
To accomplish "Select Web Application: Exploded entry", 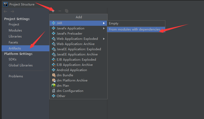I will 78,39.
